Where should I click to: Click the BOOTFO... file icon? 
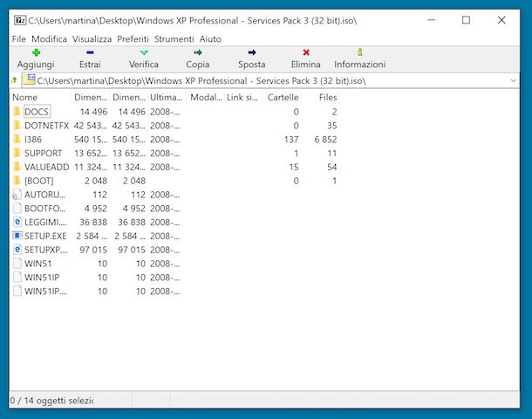(x=17, y=208)
